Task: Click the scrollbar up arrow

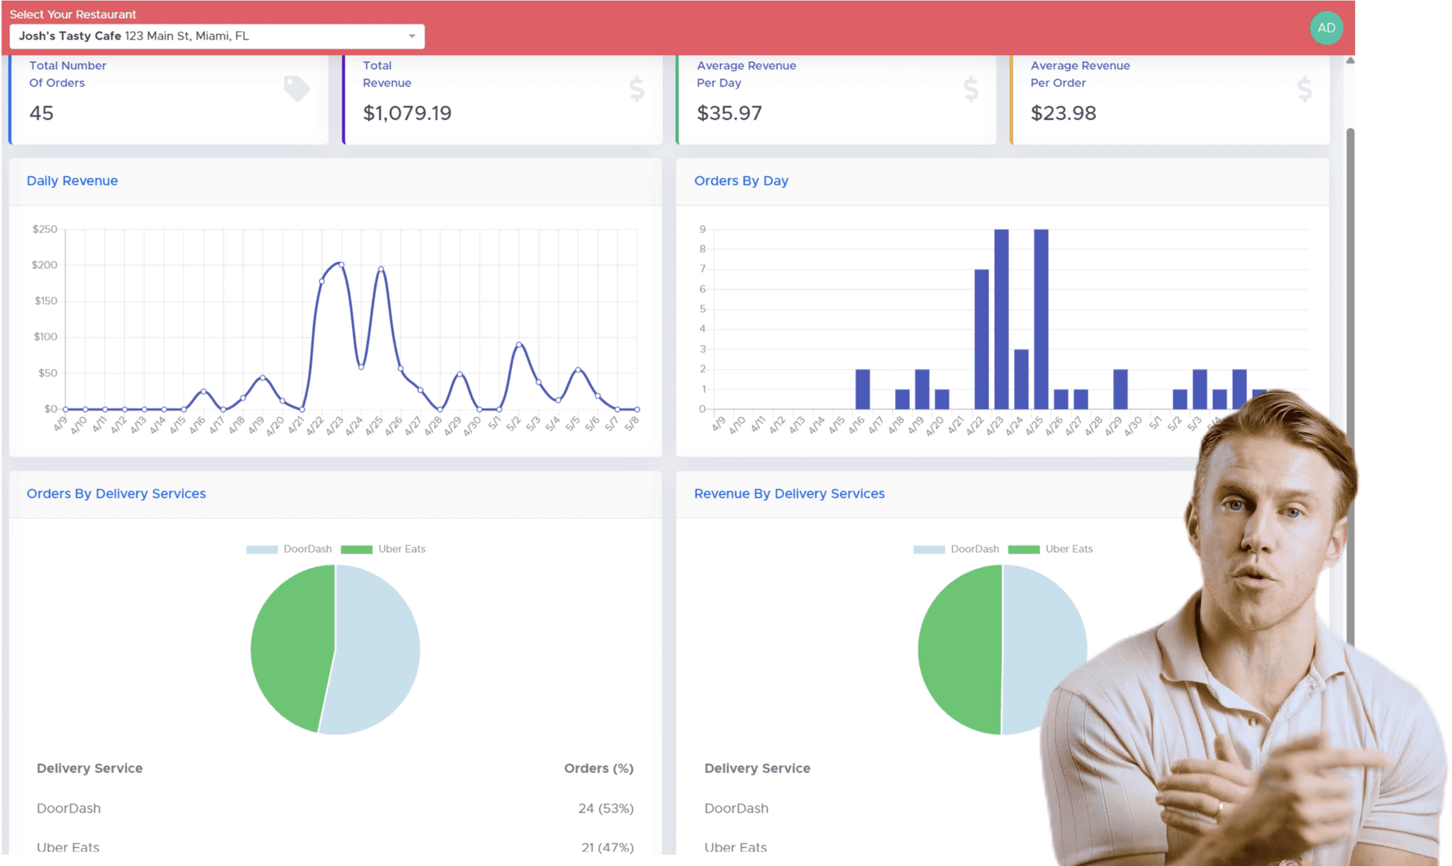Action: (1350, 61)
